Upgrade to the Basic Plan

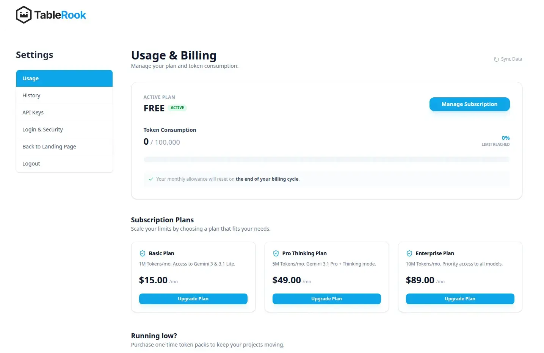(193, 298)
